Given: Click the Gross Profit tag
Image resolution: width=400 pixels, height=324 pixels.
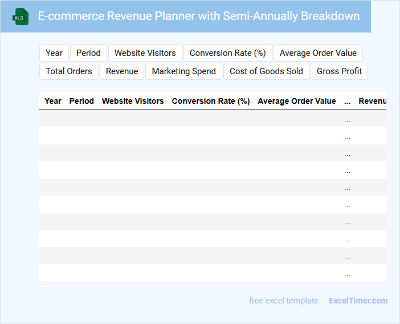Looking at the screenshot, I should click(x=339, y=71).
